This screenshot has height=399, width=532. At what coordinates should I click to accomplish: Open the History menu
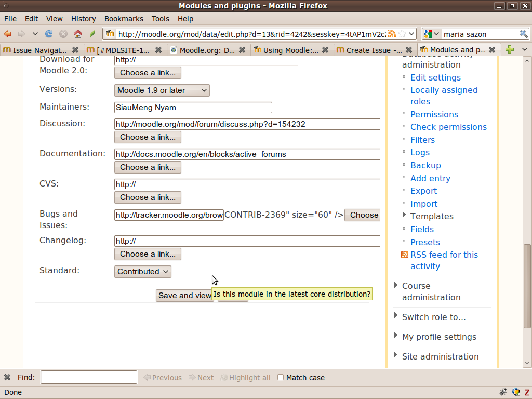(x=84, y=19)
